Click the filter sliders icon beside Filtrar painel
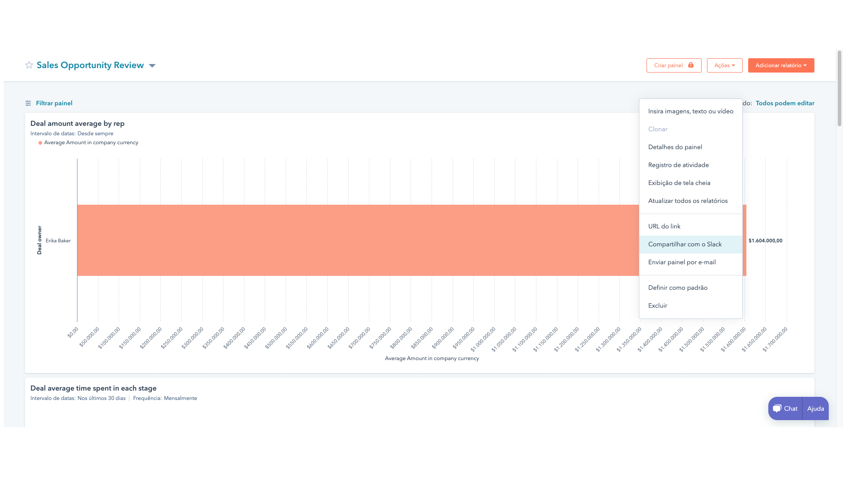The image size is (848, 477). click(28, 103)
